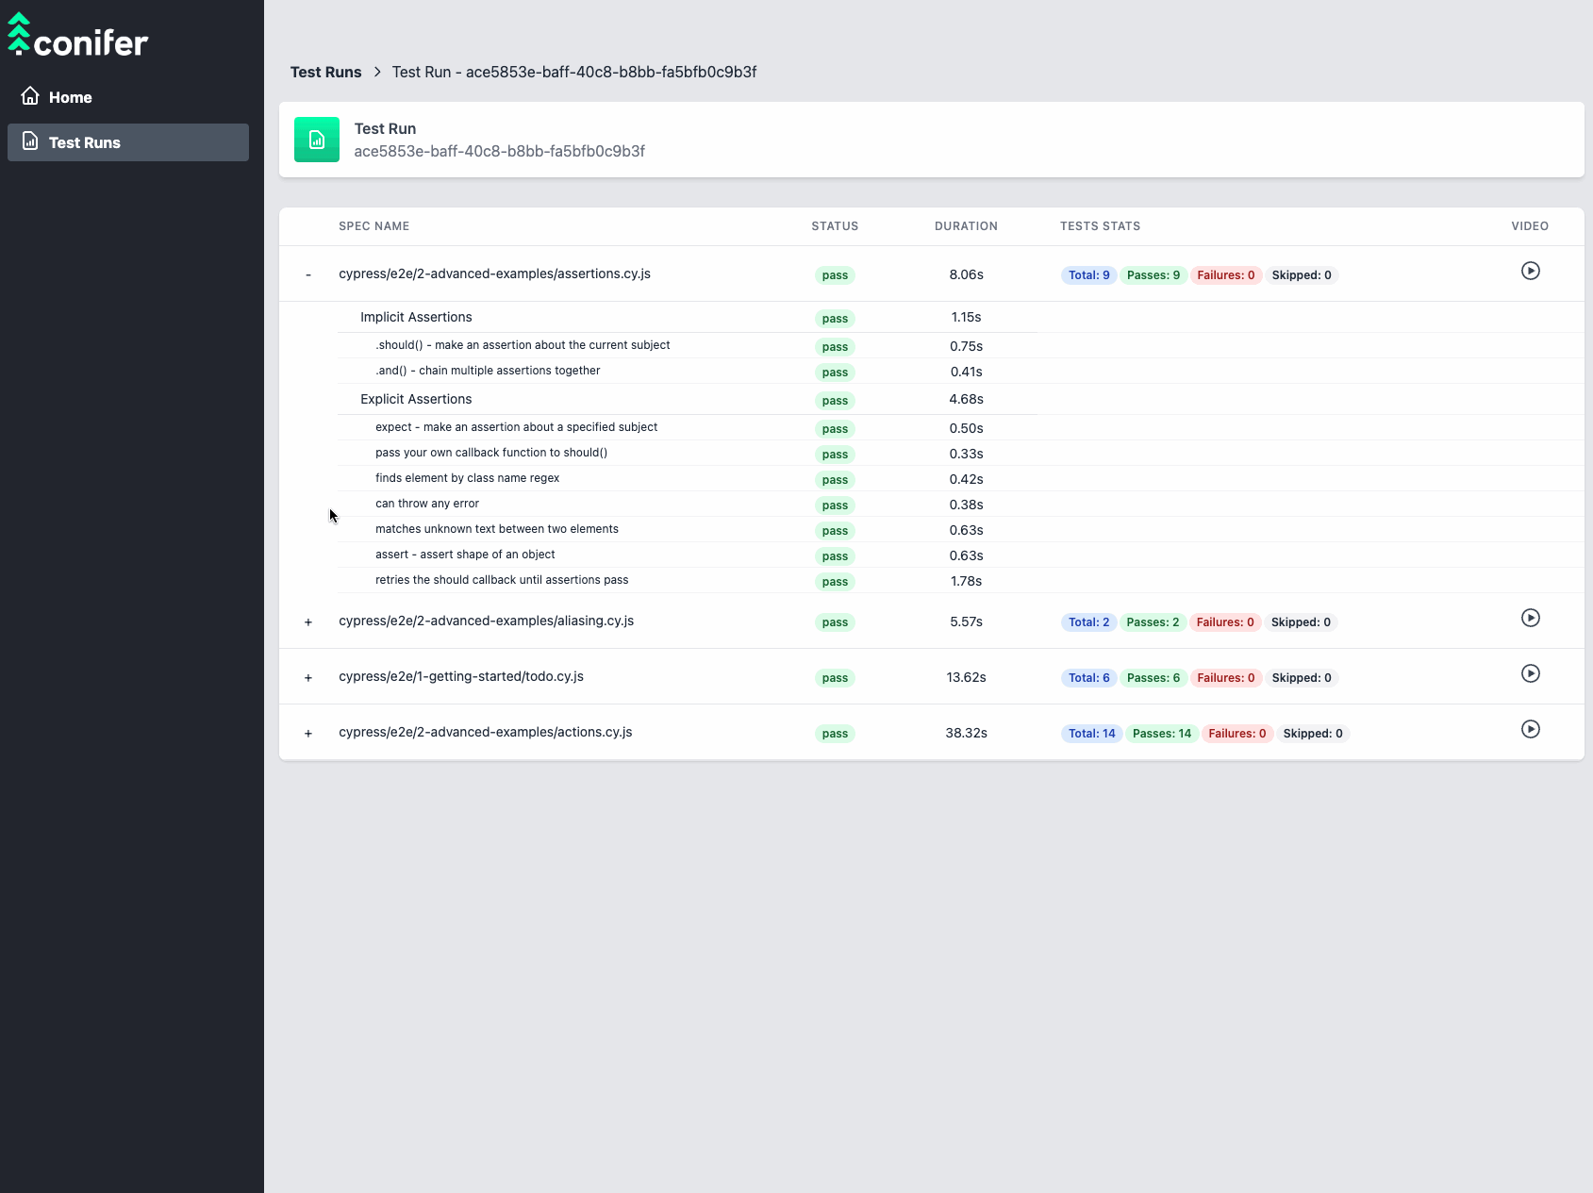Click the green Test Run document icon

pyautogui.click(x=317, y=140)
